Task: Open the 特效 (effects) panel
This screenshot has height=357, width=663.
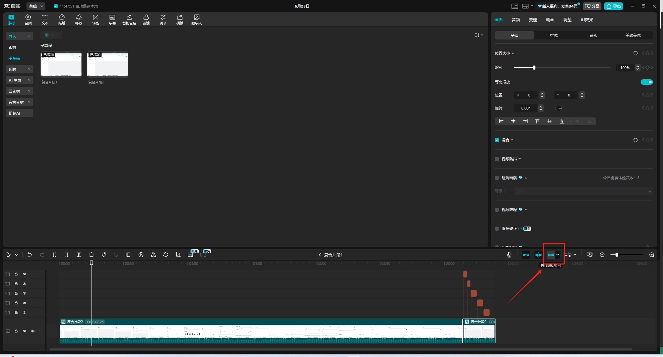Action: (79, 19)
